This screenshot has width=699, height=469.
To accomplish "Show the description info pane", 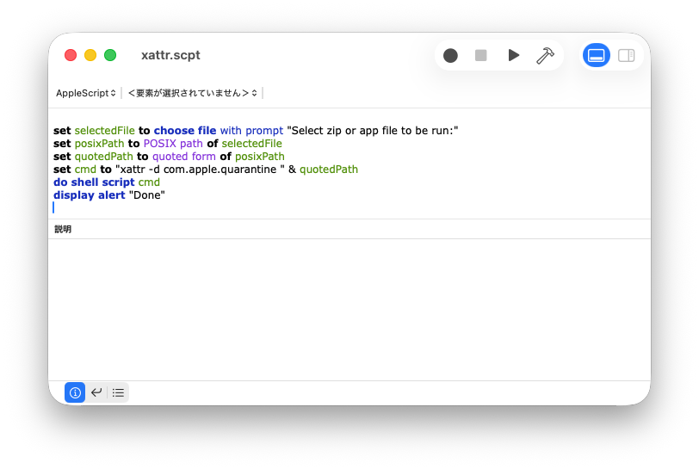I will click(x=75, y=392).
